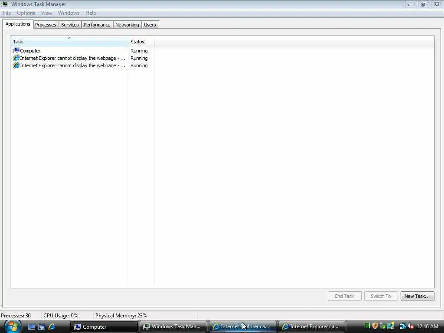Open the Windows menu
The image size is (444, 333).
coord(69,13)
